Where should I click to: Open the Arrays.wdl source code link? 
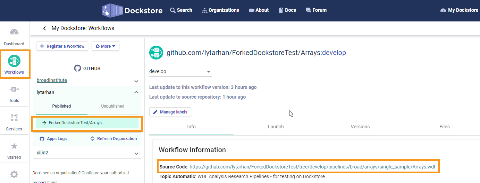[312, 167]
